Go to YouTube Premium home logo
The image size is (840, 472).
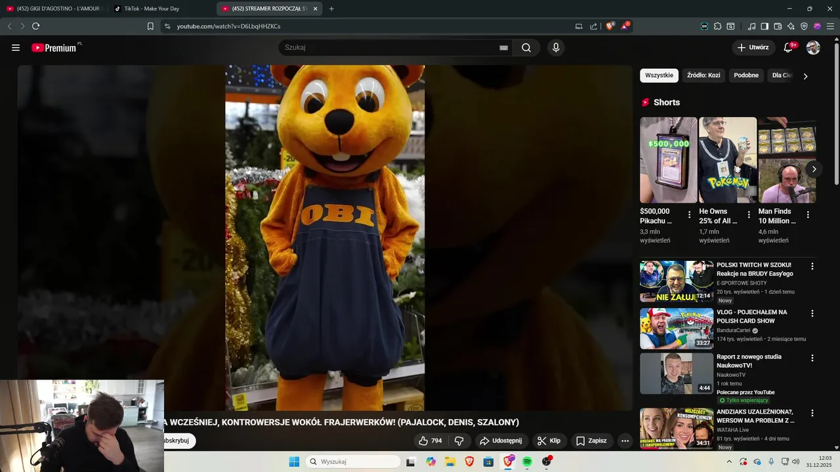coord(54,48)
